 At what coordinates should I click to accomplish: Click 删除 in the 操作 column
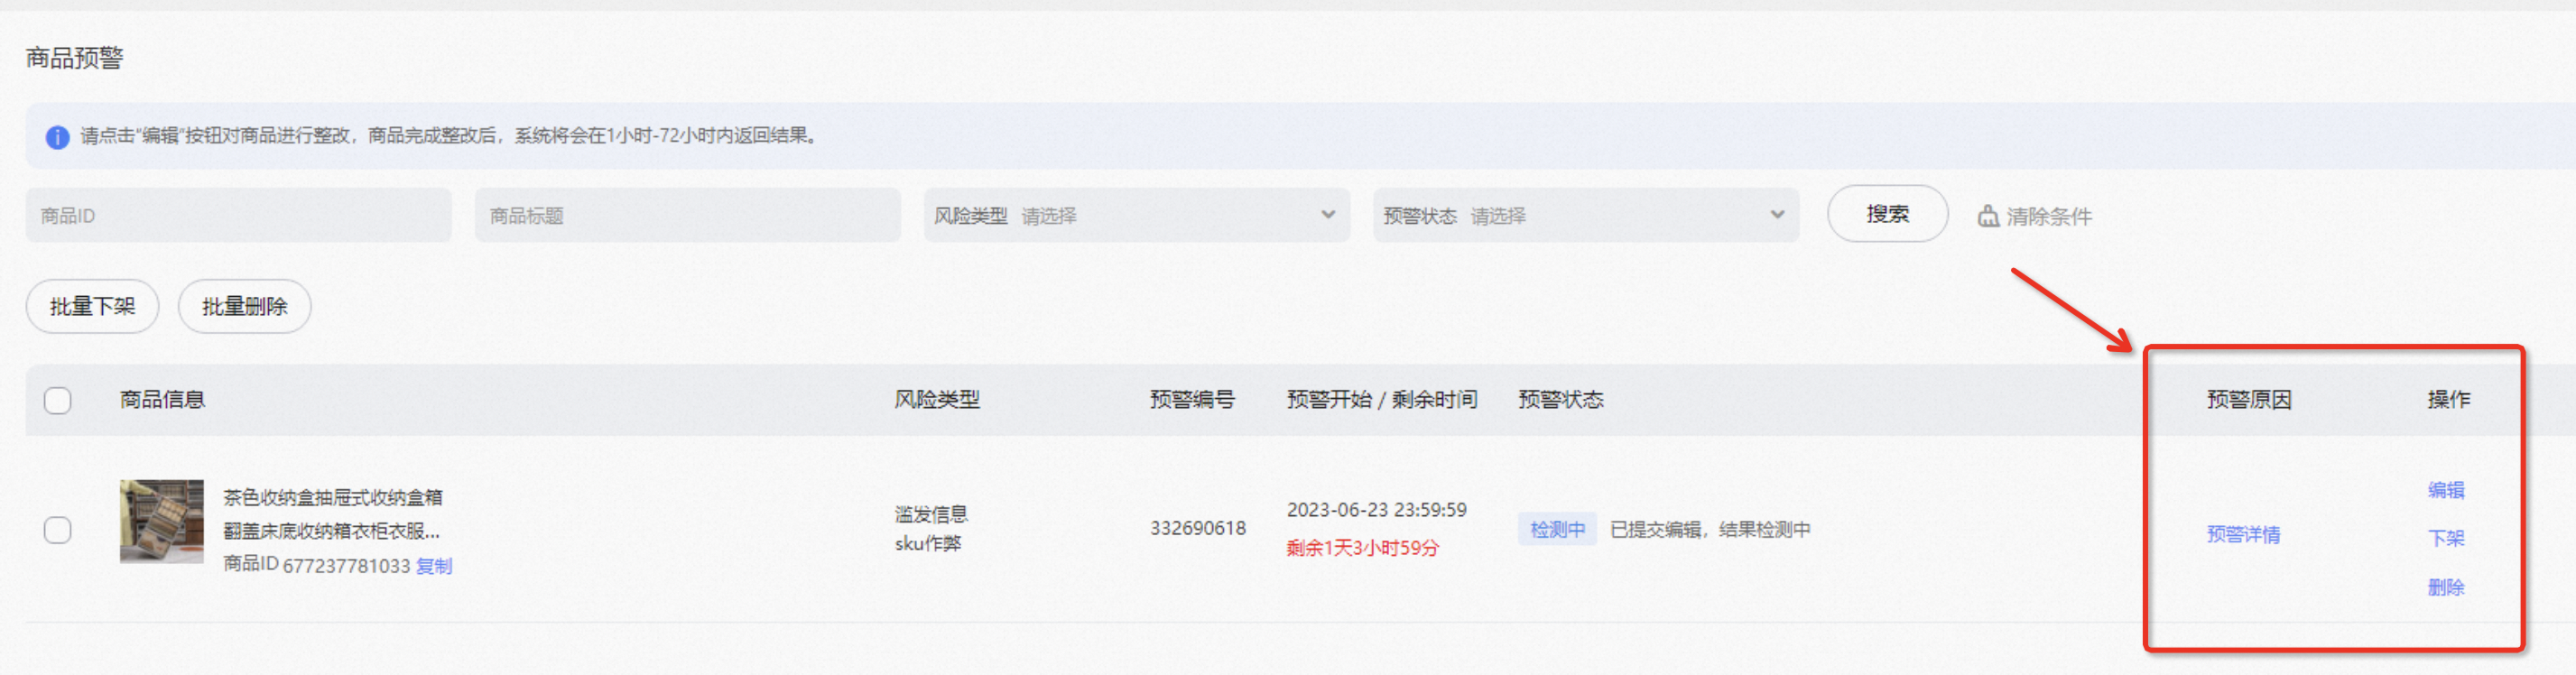2445,587
